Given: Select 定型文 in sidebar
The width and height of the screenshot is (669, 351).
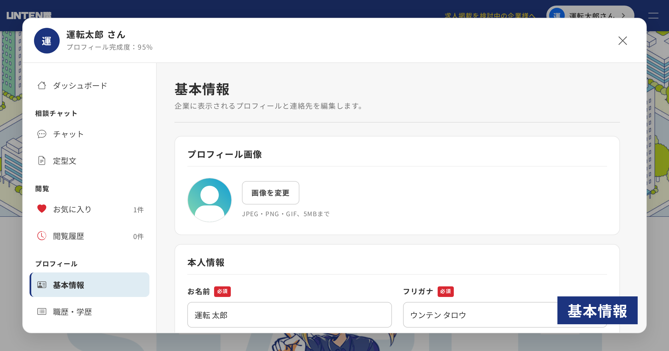Looking at the screenshot, I should tap(89, 161).
